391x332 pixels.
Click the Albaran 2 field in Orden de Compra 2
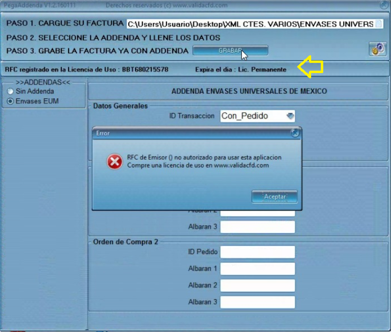click(257, 286)
